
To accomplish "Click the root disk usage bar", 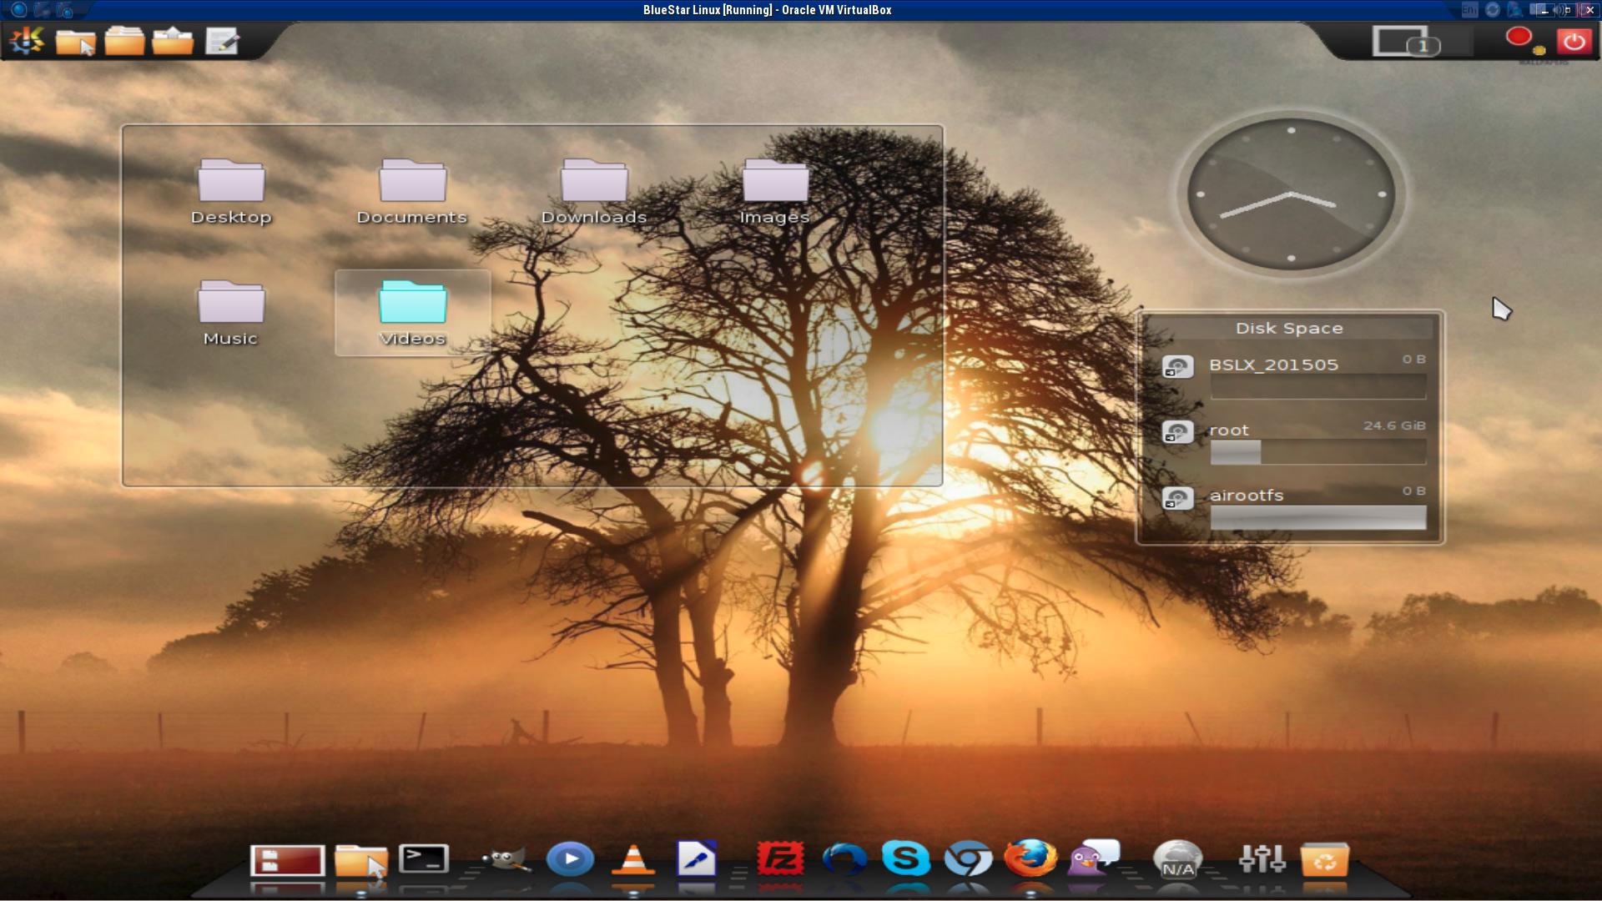I will pos(1317,452).
